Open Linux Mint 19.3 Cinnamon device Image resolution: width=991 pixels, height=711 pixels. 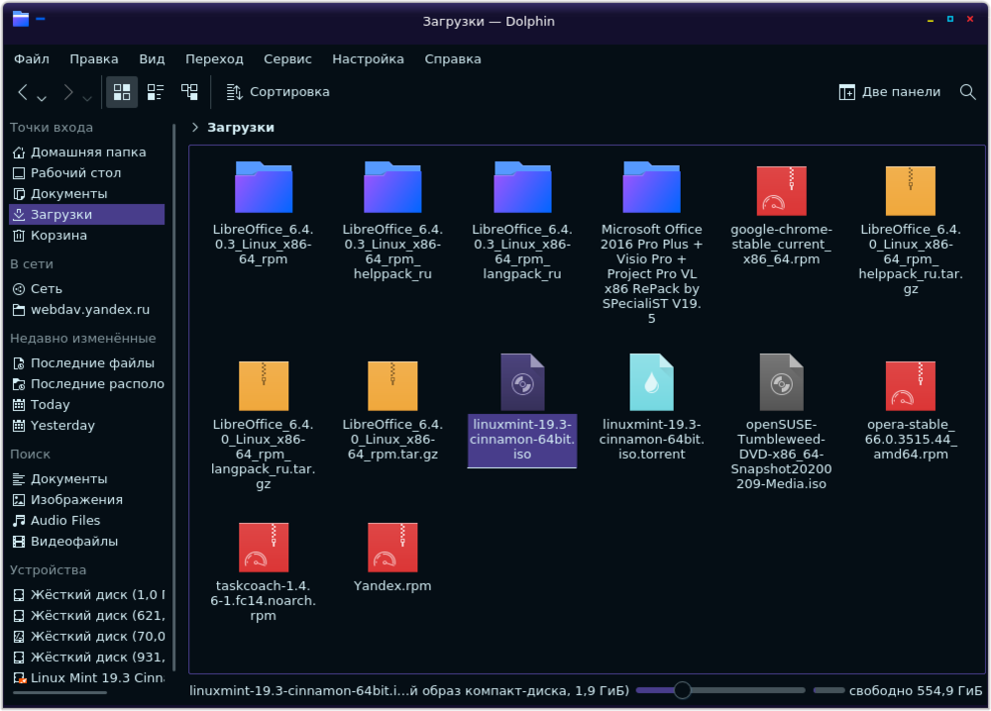point(87,678)
